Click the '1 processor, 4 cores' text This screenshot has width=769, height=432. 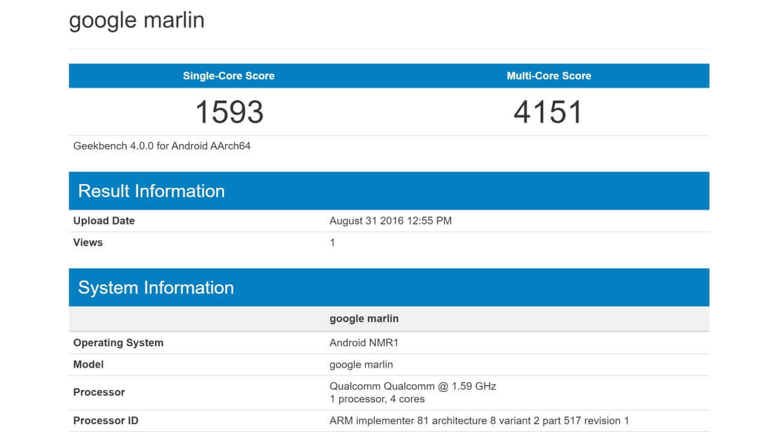(x=377, y=399)
